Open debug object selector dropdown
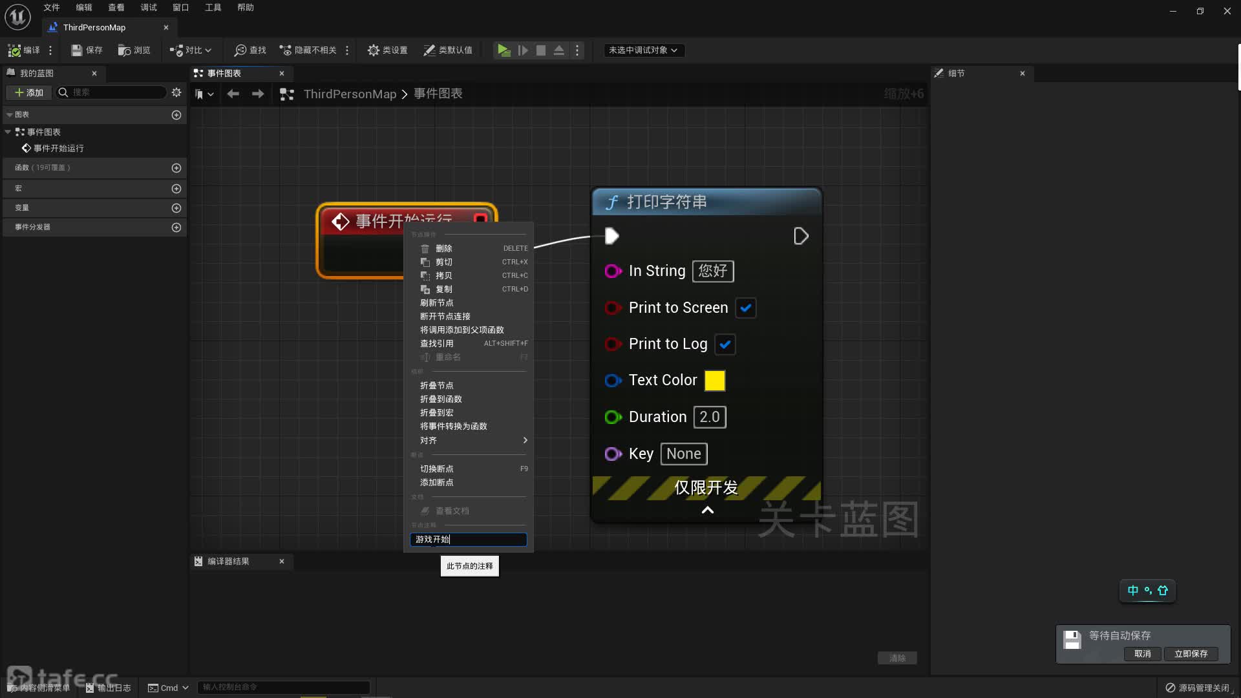The height and width of the screenshot is (698, 1241). [643, 50]
